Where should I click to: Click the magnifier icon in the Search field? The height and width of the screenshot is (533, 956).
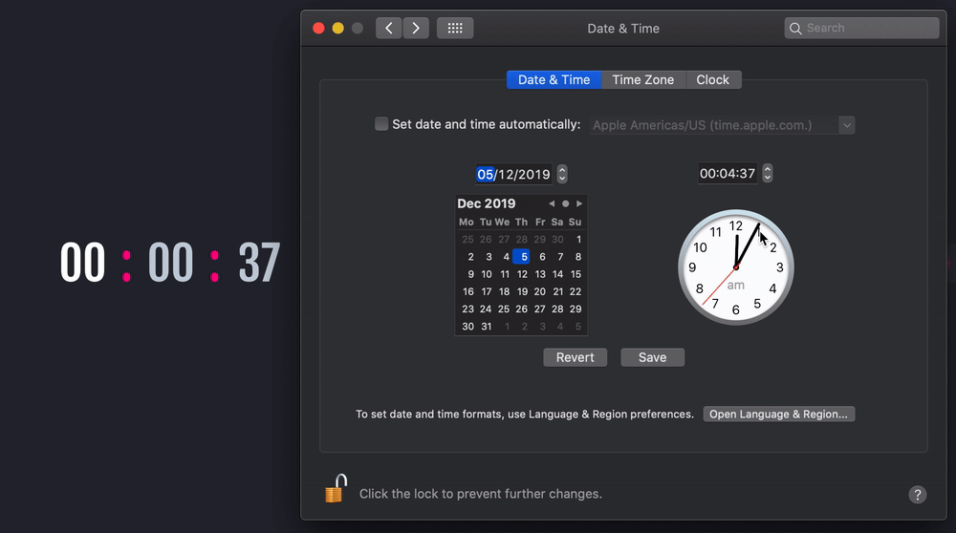coord(795,28)
